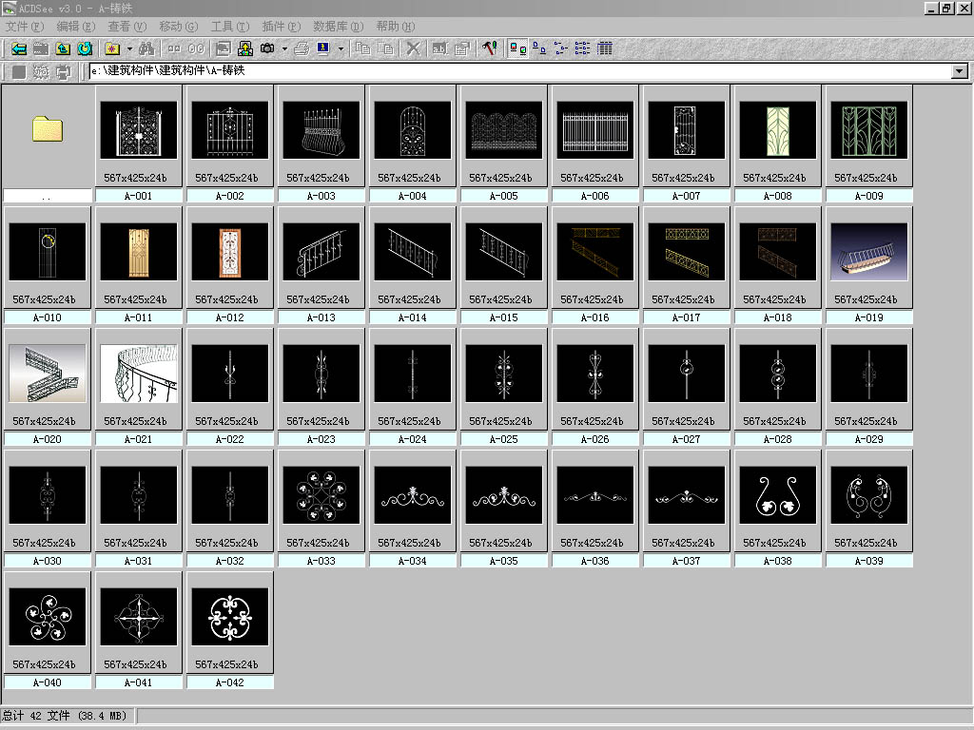Switch to List view mode
The height and width of the screenshot is (730, 974).
coord(582,48)
